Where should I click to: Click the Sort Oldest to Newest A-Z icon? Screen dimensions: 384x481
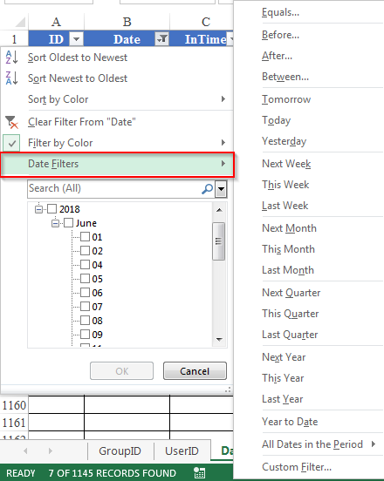pyautogui.click(x=11, y=57)
